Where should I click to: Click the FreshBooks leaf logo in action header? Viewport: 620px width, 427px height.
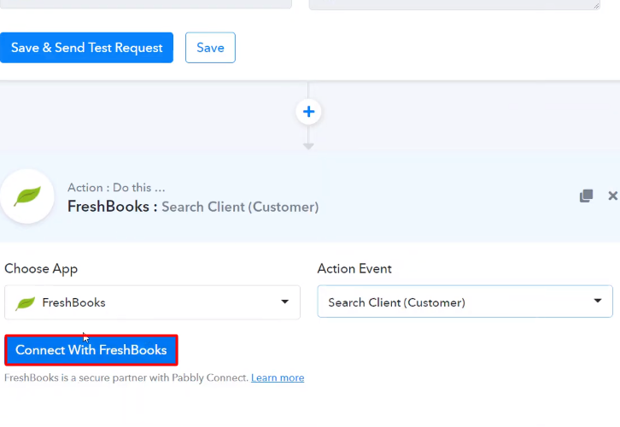coord(27,196)
